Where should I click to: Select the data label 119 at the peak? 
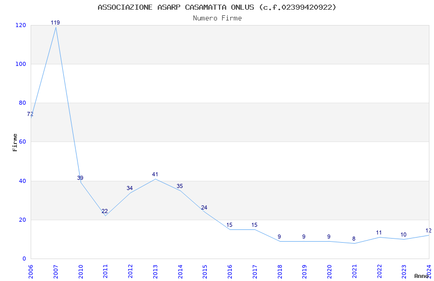point(55,22)
